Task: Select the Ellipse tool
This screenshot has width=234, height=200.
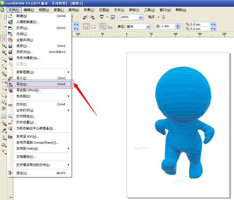Action: 4,88
